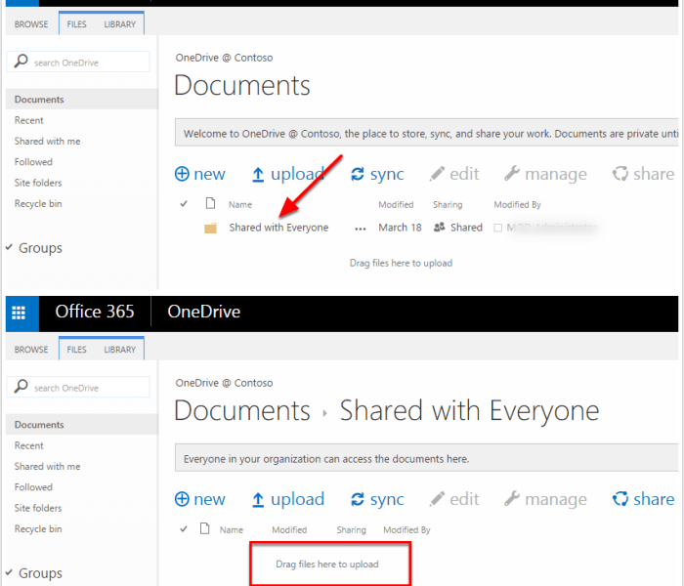Image resolution: width=684 pixels, height=586 pixels.
Task: Click the grayed edit button in upper view
Action: coord(454,174)
